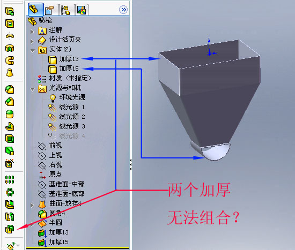Select 线光源 2 in tree
This screenshot has height=250, width=295.
click(x=67, y=117)
